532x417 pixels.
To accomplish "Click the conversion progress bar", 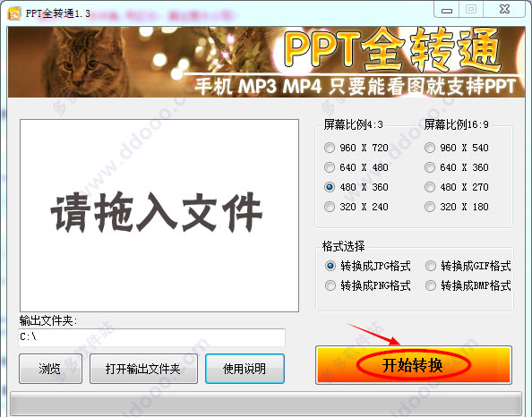I will [x=266, y=403].
